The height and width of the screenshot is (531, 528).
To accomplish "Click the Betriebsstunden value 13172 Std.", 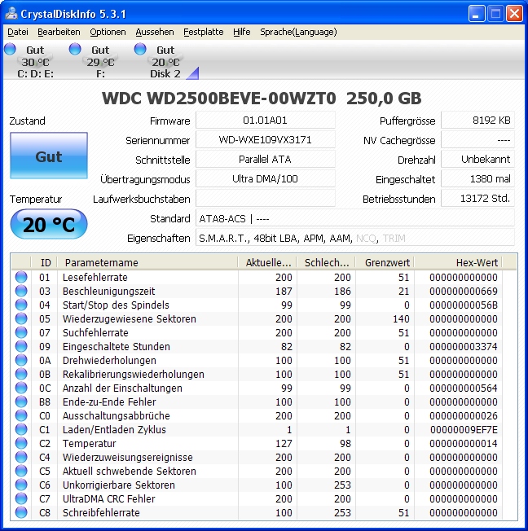I will tap(477, 199).
